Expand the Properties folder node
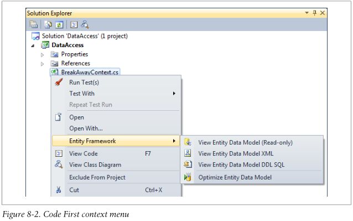The width and height of the screenshot is (353, 221). point(42,54)
